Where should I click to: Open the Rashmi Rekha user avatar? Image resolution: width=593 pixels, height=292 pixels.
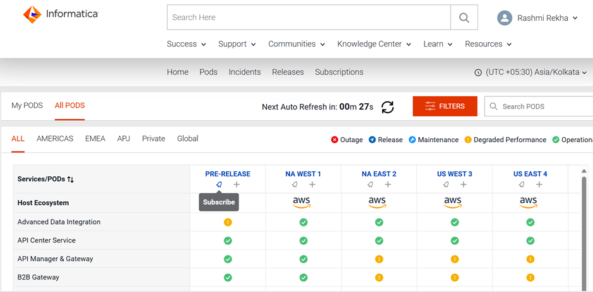[x=505, y=18]
